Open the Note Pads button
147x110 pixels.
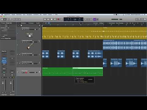(x=139, y=19)
